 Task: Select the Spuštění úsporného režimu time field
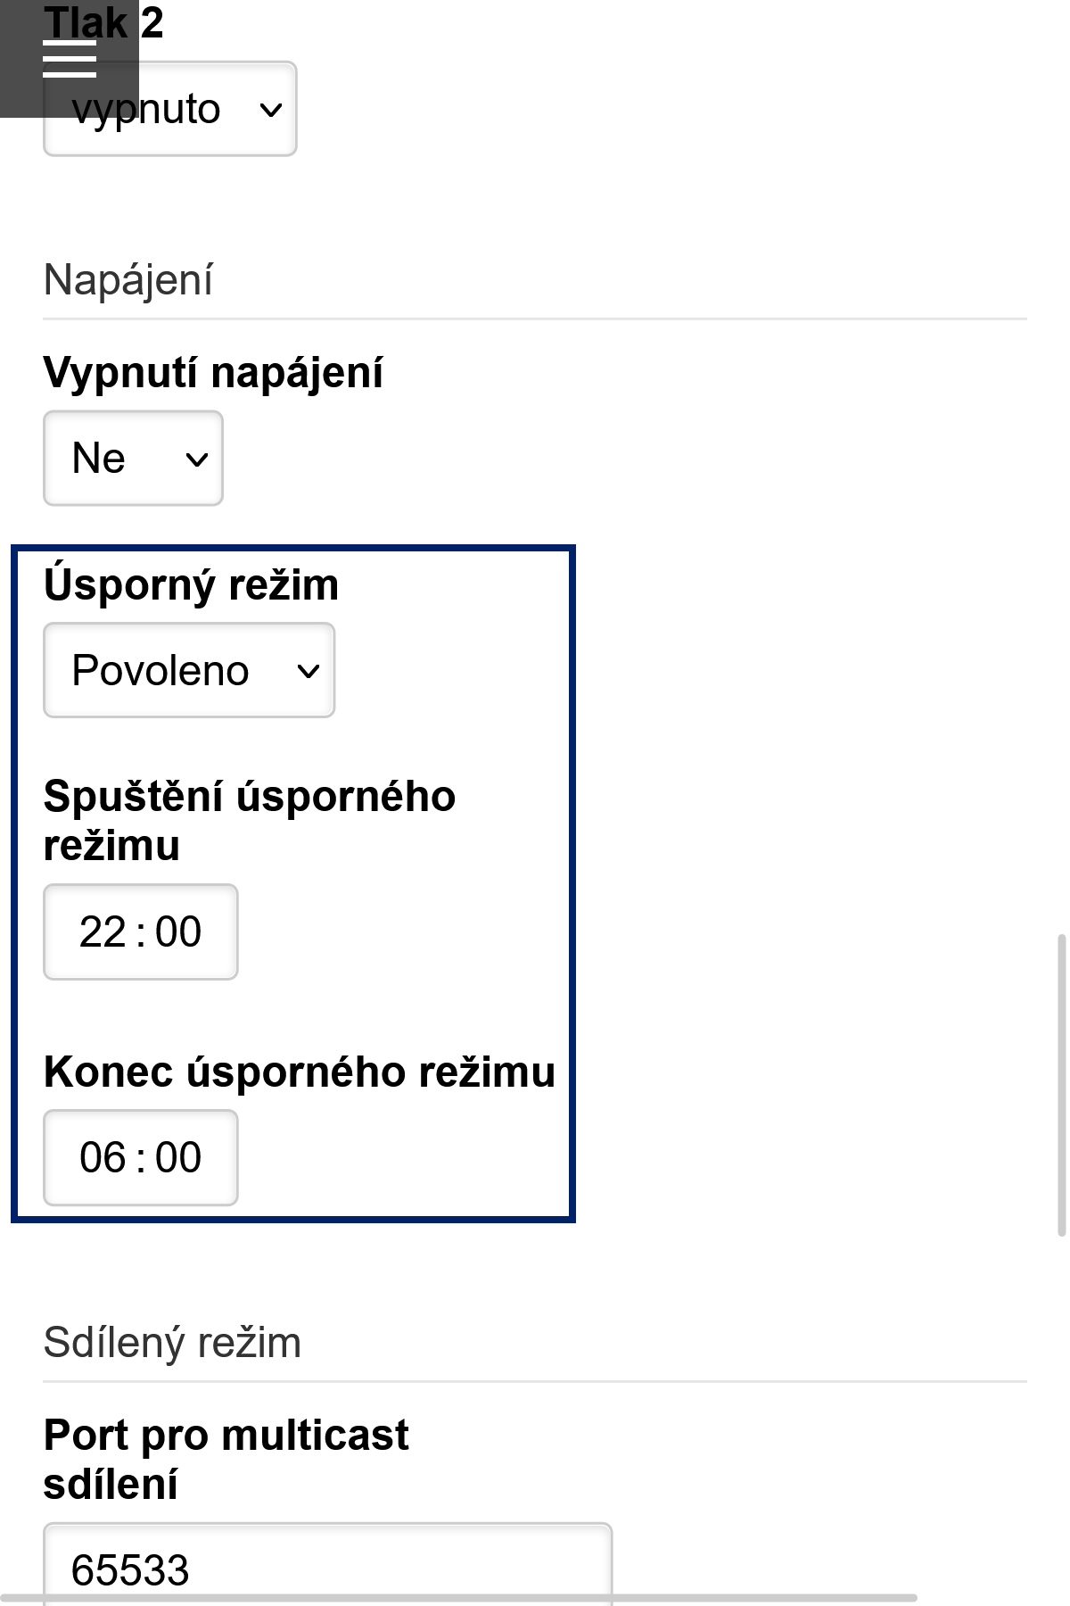140,931
